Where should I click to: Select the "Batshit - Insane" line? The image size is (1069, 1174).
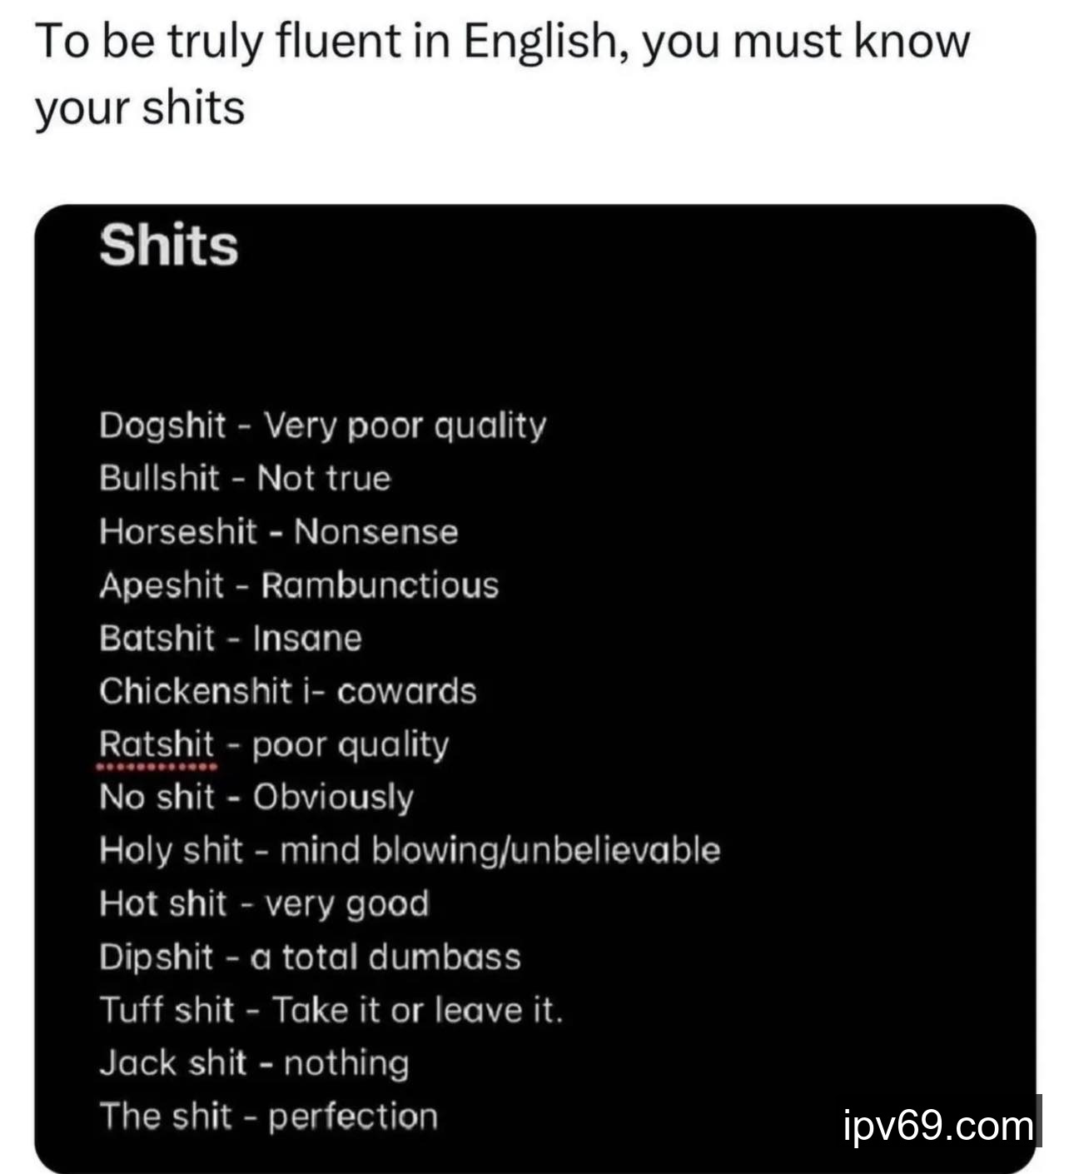coord(231,639)
